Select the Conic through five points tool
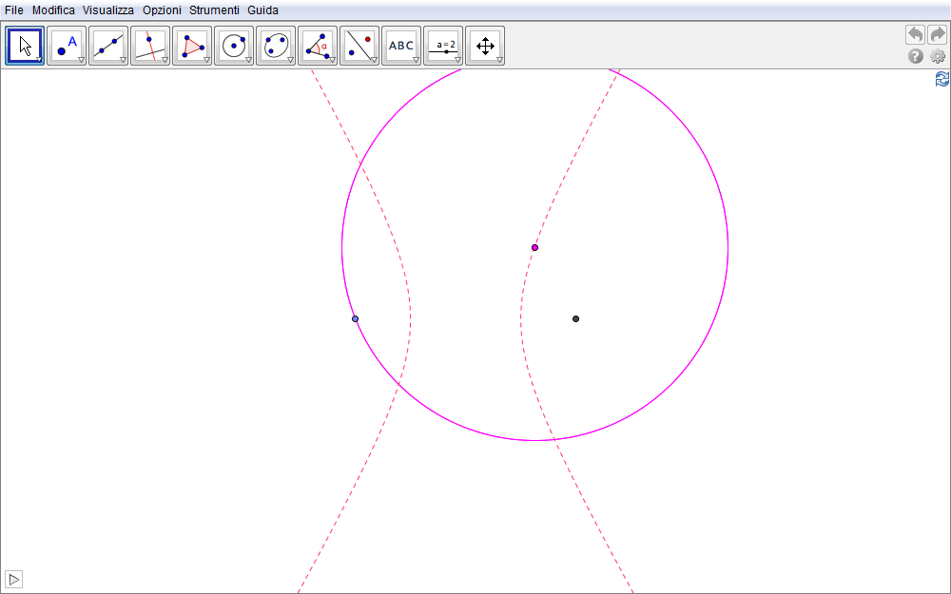 [x=276, y=46]
